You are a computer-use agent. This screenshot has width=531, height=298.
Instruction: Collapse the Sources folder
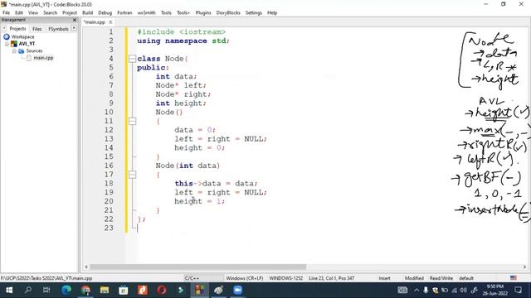(14, 51)
